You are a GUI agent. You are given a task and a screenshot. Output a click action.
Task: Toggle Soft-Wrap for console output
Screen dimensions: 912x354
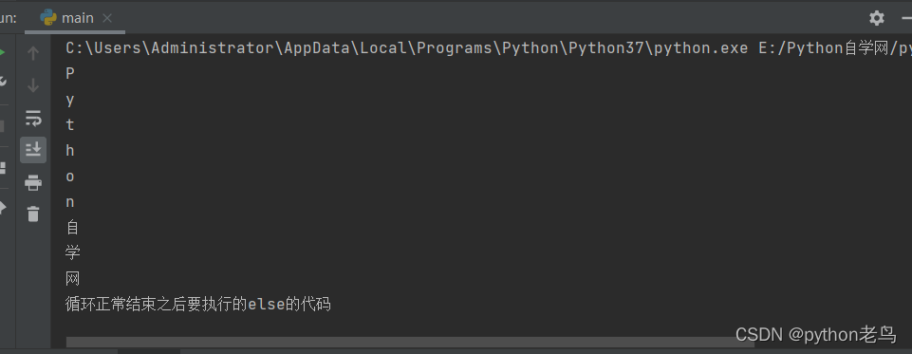[x=33, y=118]
